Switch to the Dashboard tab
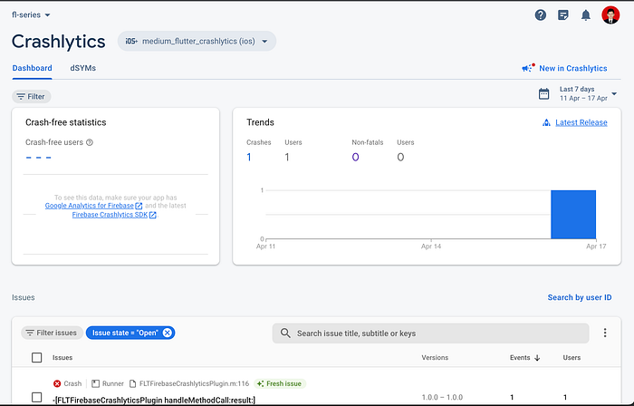634x406 pixels. [32, 68]
